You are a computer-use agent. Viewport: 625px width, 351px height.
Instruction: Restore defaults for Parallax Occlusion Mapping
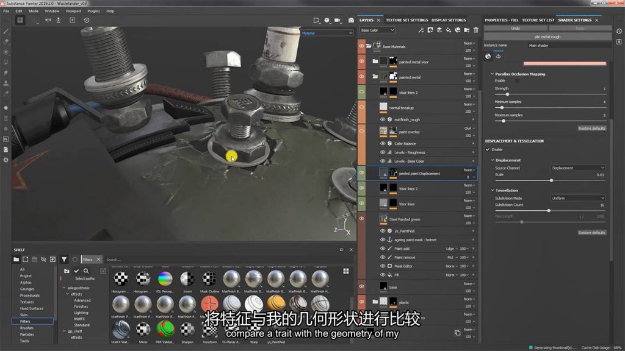pyautogui.click(x=592, y=129)
